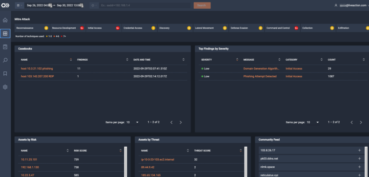This screenshot has height=177, width=369.
Task: Click the LiveAction logo icon
Action: [x=5, y=5]
